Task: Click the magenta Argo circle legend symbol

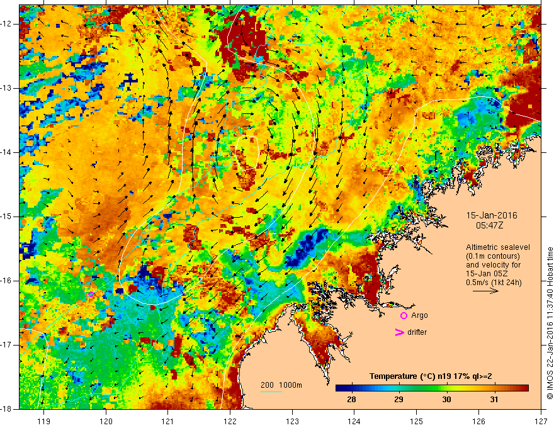Action: pyautogui.click(x=404, y=316)
